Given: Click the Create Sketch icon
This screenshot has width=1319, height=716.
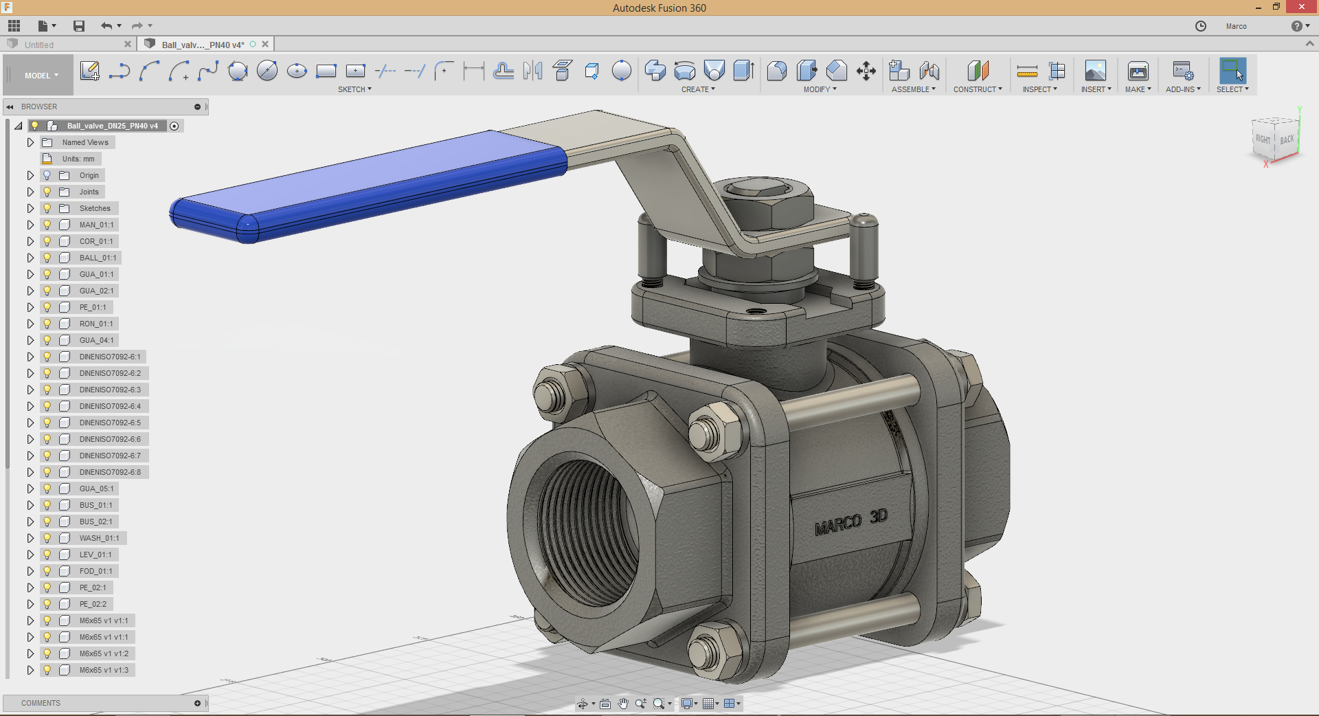Looking at the screenshot, I should [x=89, y=71].
